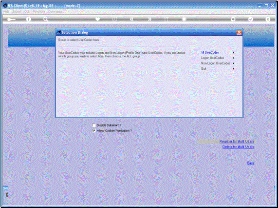The height and width of the screenshot is (208, 278).
Task: Open the Commands menu
Action: (55, 11)
